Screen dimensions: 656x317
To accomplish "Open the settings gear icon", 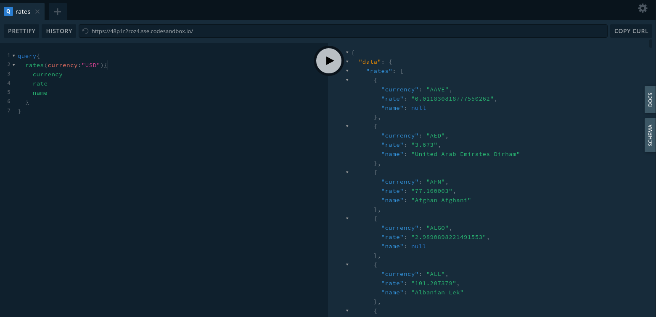I will coord(643,8).
